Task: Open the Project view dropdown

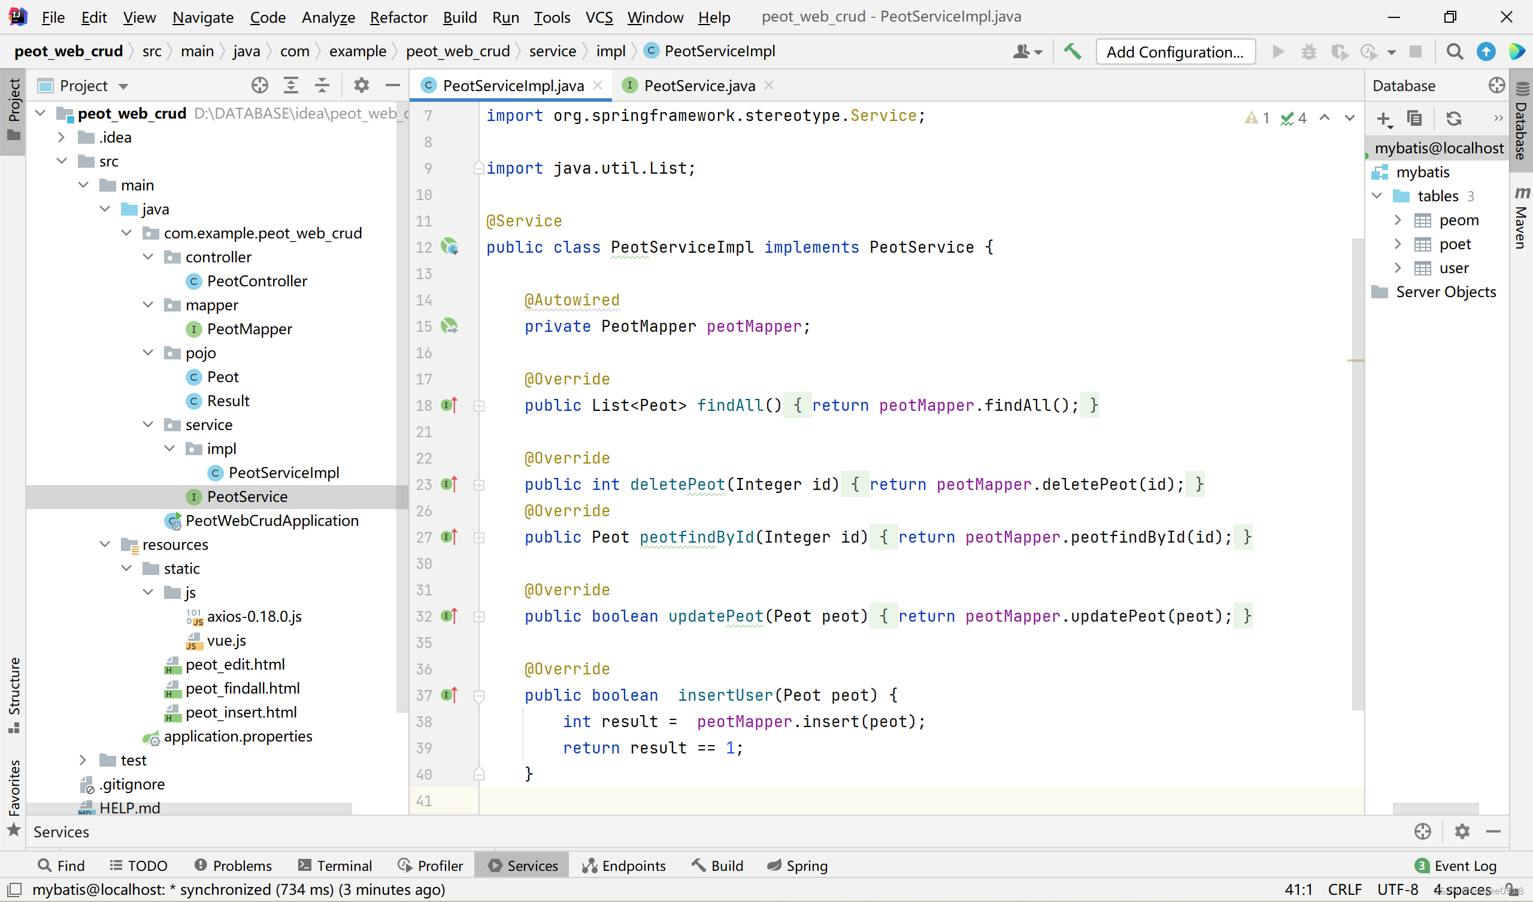Action: pyautogui.click(x=123, y=86)
